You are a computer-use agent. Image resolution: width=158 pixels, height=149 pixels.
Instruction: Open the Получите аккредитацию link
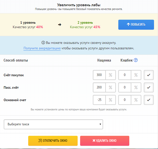(42, 48)
